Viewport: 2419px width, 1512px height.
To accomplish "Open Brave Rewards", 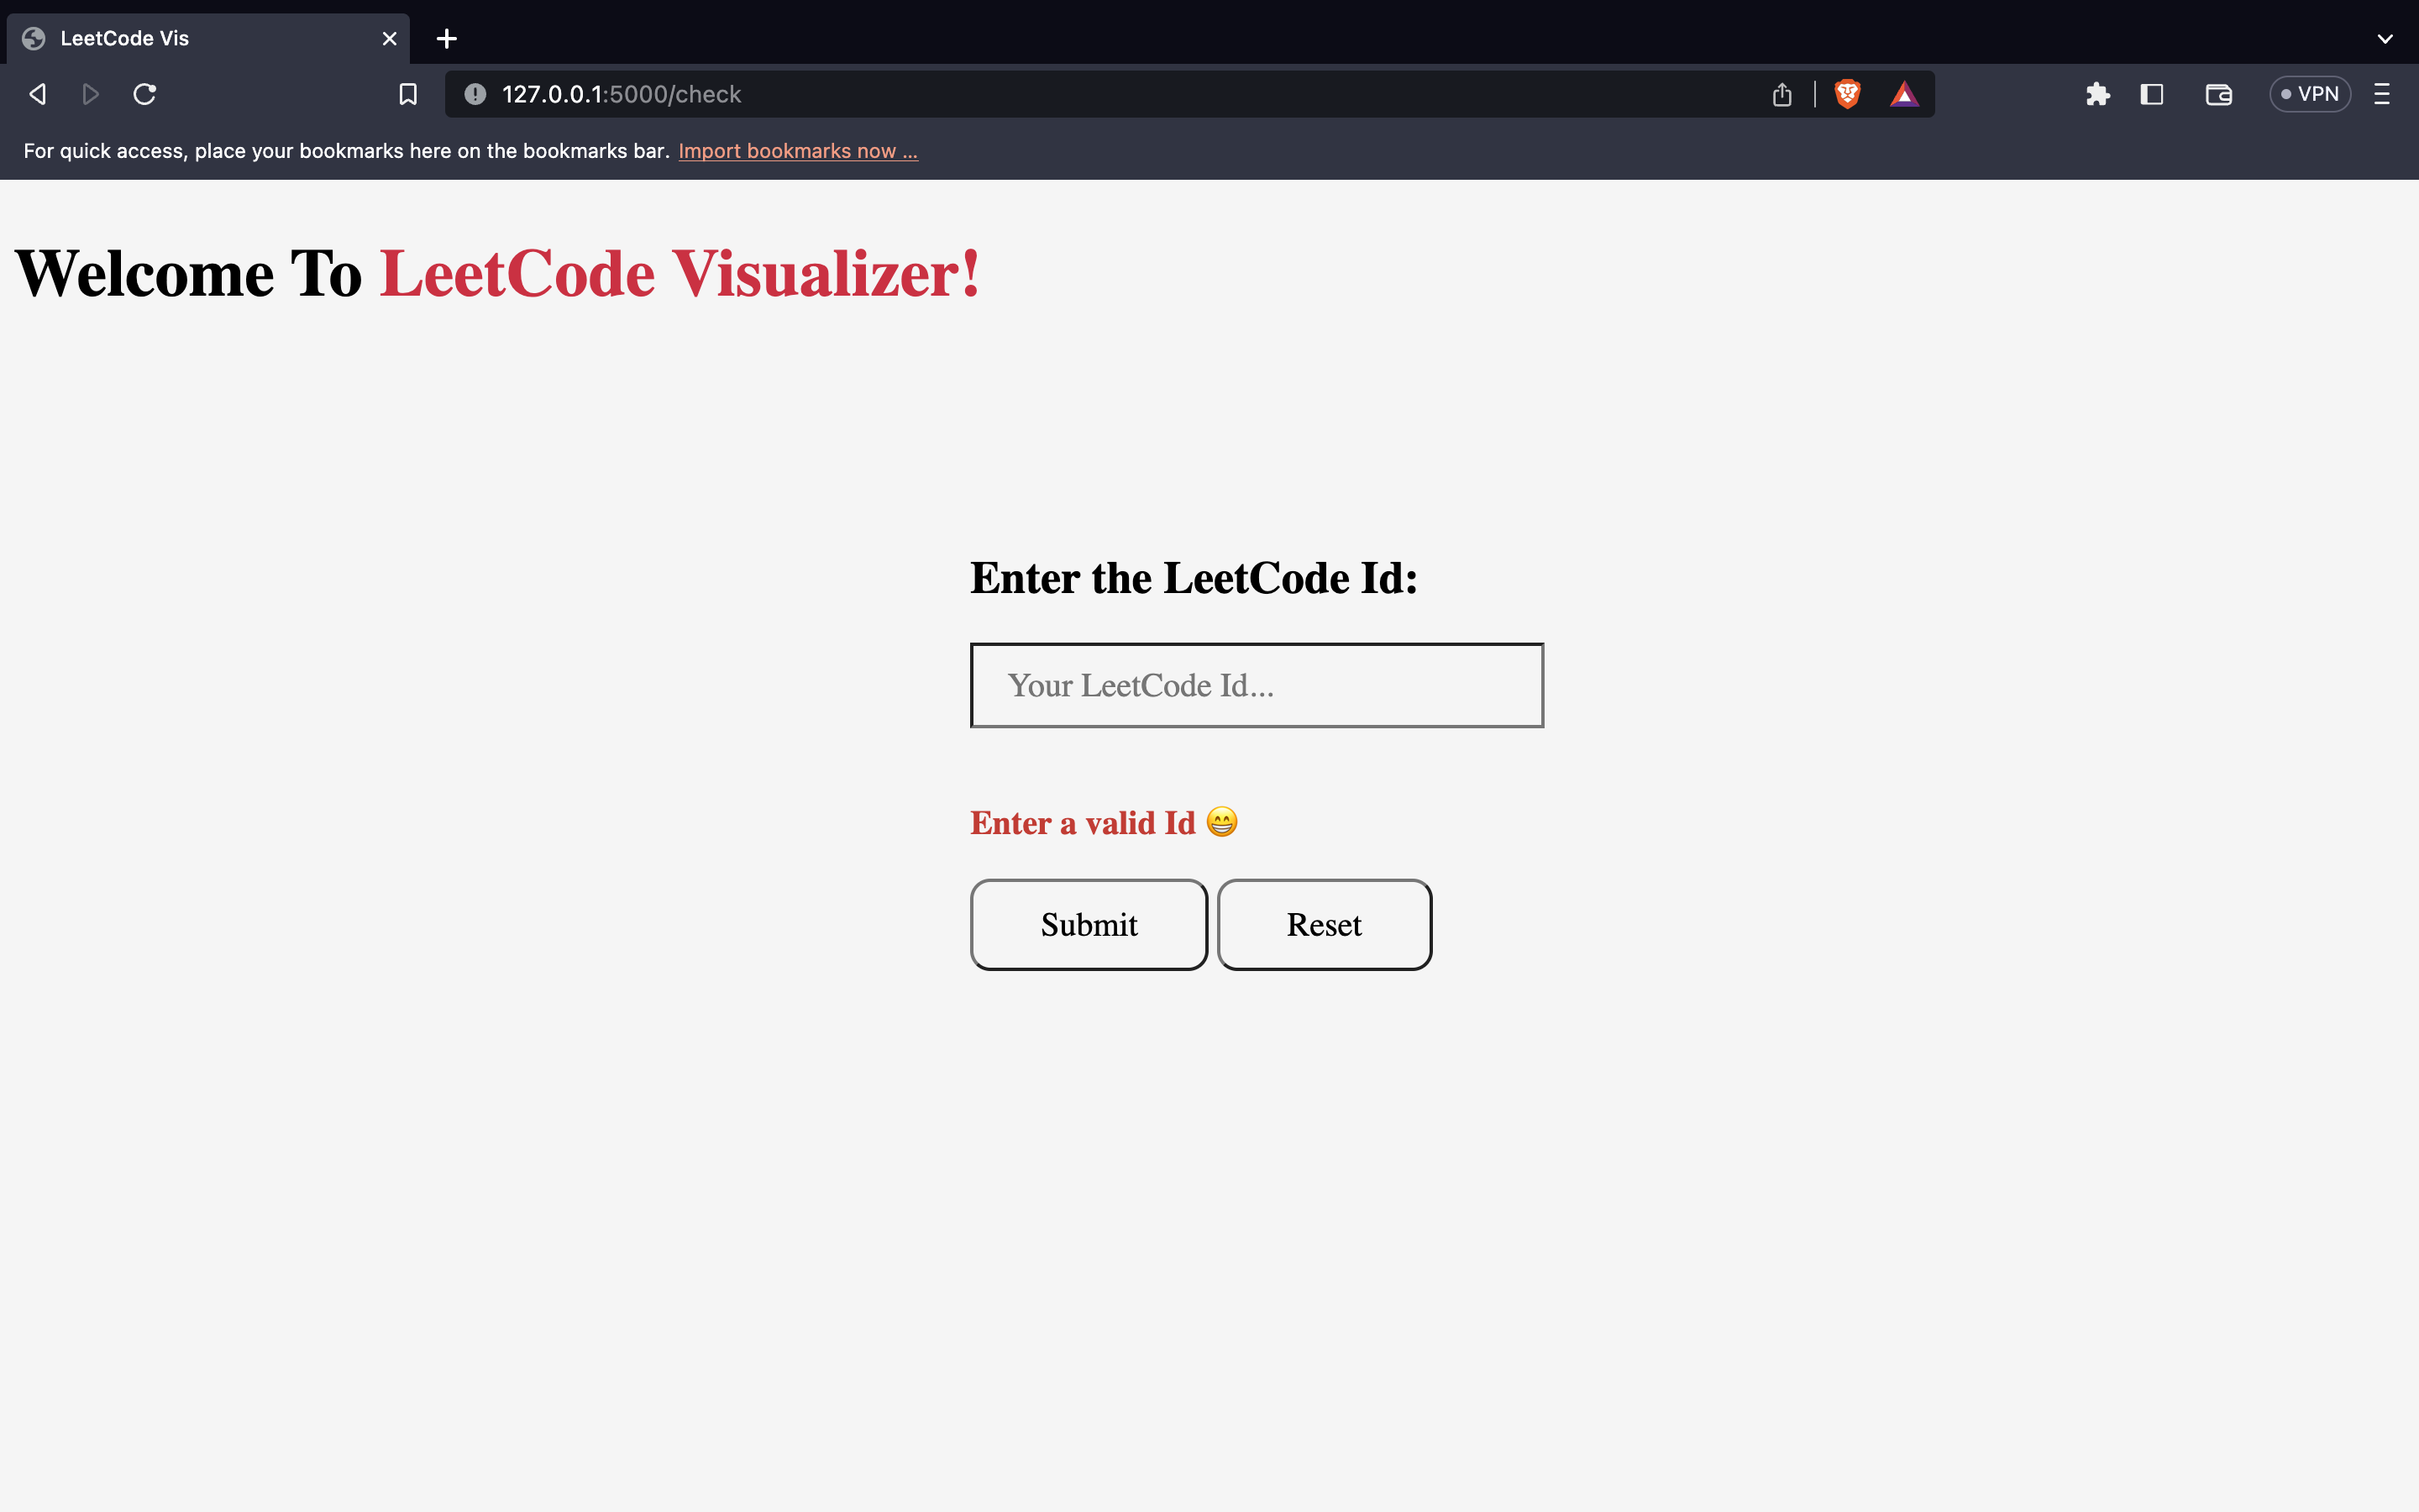I will [x=1903, y=93].
